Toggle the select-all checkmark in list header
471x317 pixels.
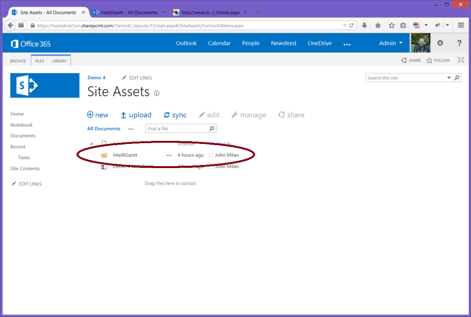(91, 144)
